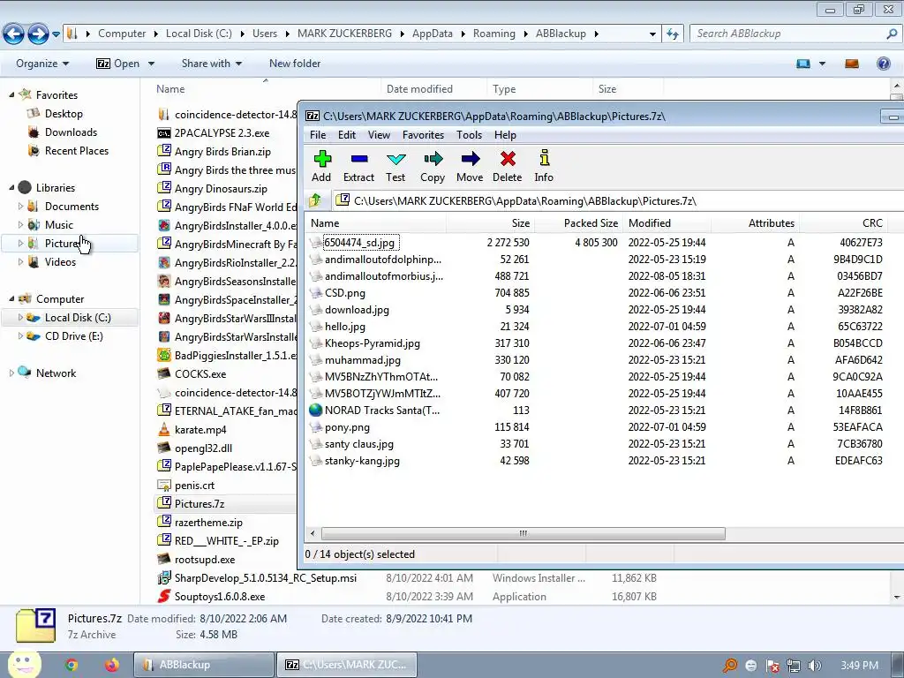Open the 7-Zip Edit menu
904x678 pixels.
(x=346, y=135)
